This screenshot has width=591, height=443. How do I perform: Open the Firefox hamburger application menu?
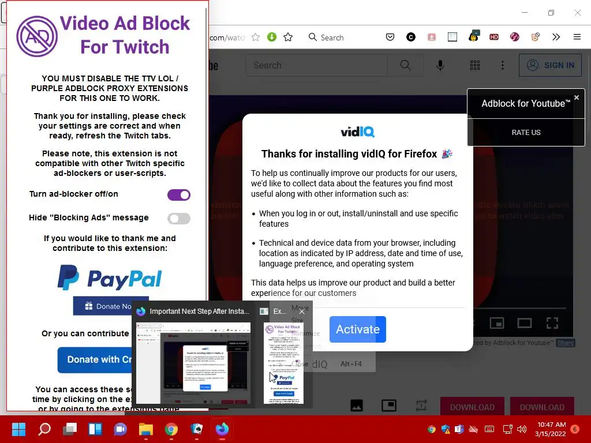click(577, 37)
